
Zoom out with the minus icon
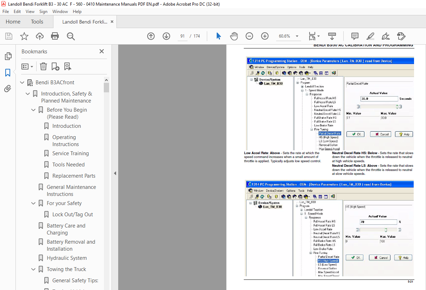(x=249, y=36)
